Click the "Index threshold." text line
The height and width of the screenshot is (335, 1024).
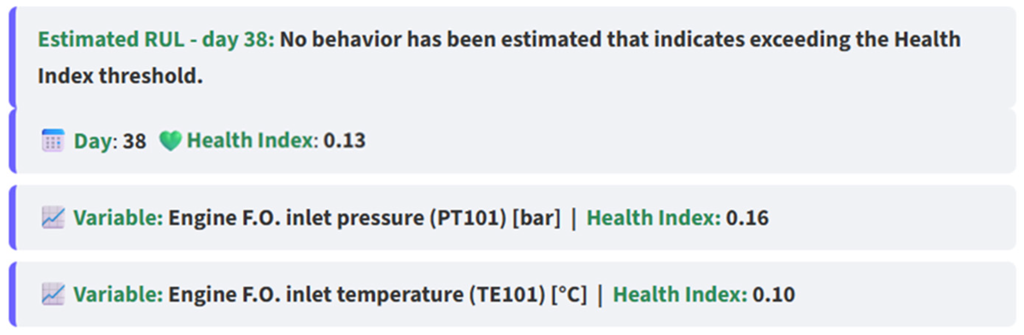coord(120,75)
